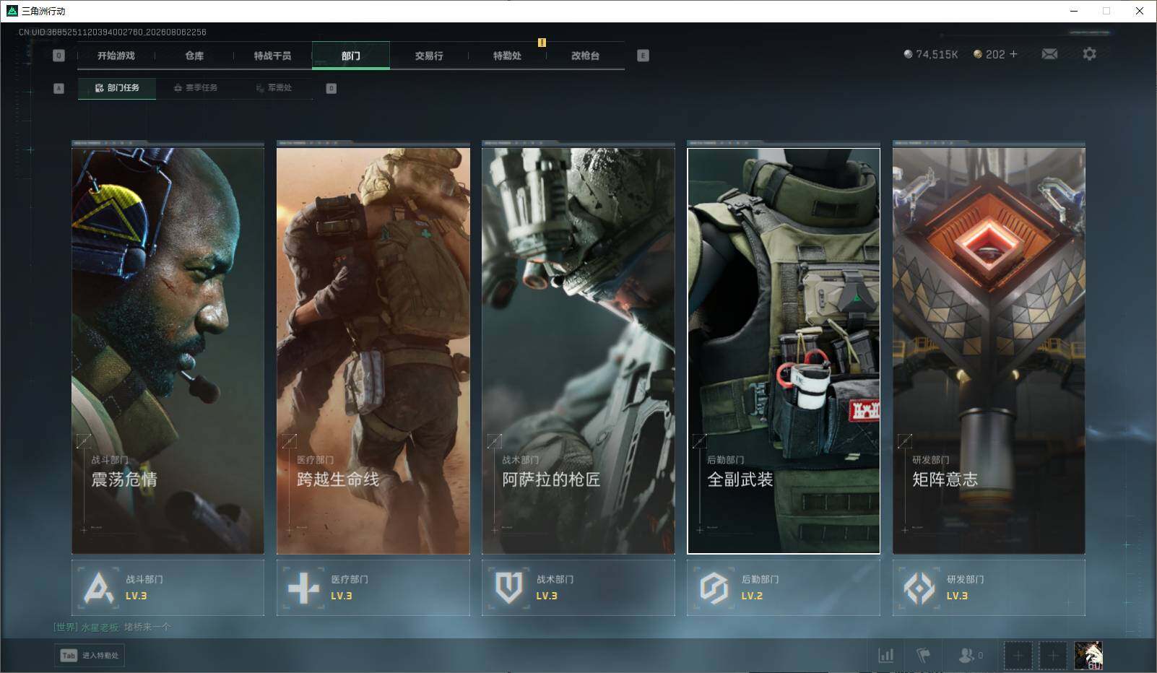Click the research department diamond emblem
This screenshot has width=1157, height=673.
pyautogui.click(x=919, y=588)
